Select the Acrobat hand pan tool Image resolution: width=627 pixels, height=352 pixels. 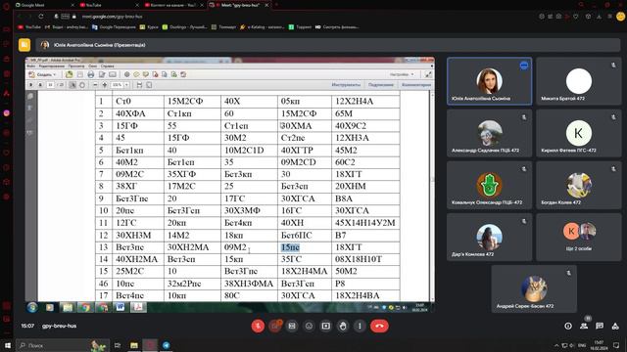(82, 85)
